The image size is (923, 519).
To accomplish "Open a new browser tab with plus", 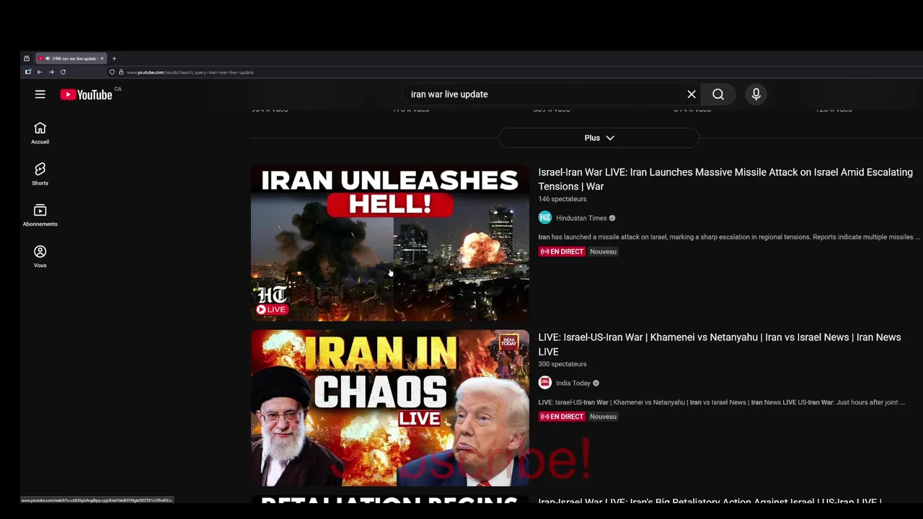I will [114, 58].
